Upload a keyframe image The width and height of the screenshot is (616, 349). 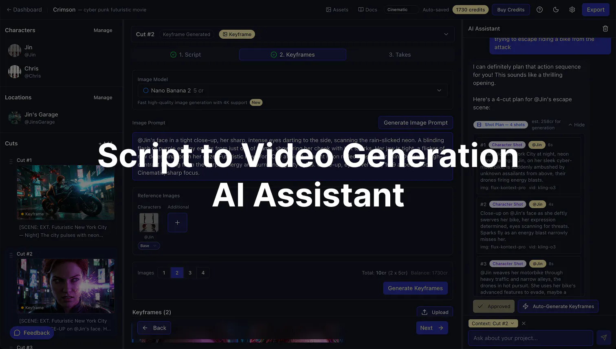[435, 312]
